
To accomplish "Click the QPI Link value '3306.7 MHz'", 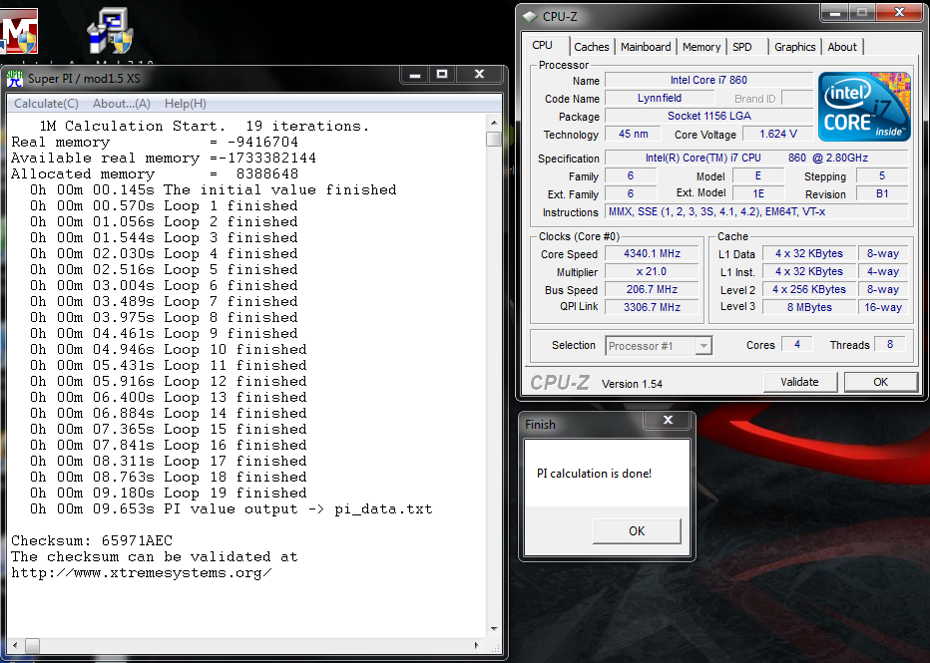I will pos(652,307).
